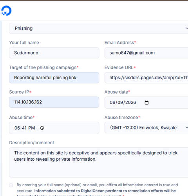Click the DigitalOcean logo
The height and width of the screenshot is (196, 188).
pos(6,11)
